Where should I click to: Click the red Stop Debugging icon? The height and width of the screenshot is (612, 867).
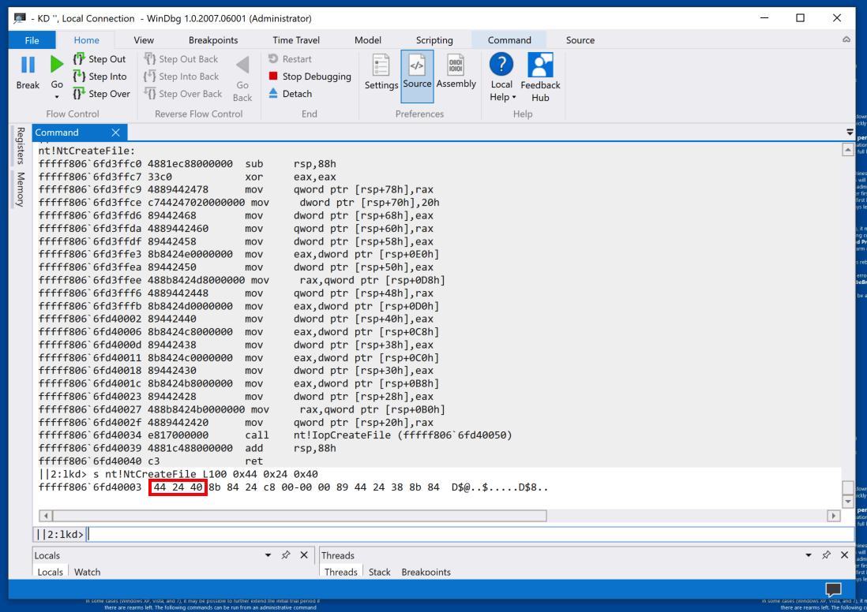coord(273,76)
